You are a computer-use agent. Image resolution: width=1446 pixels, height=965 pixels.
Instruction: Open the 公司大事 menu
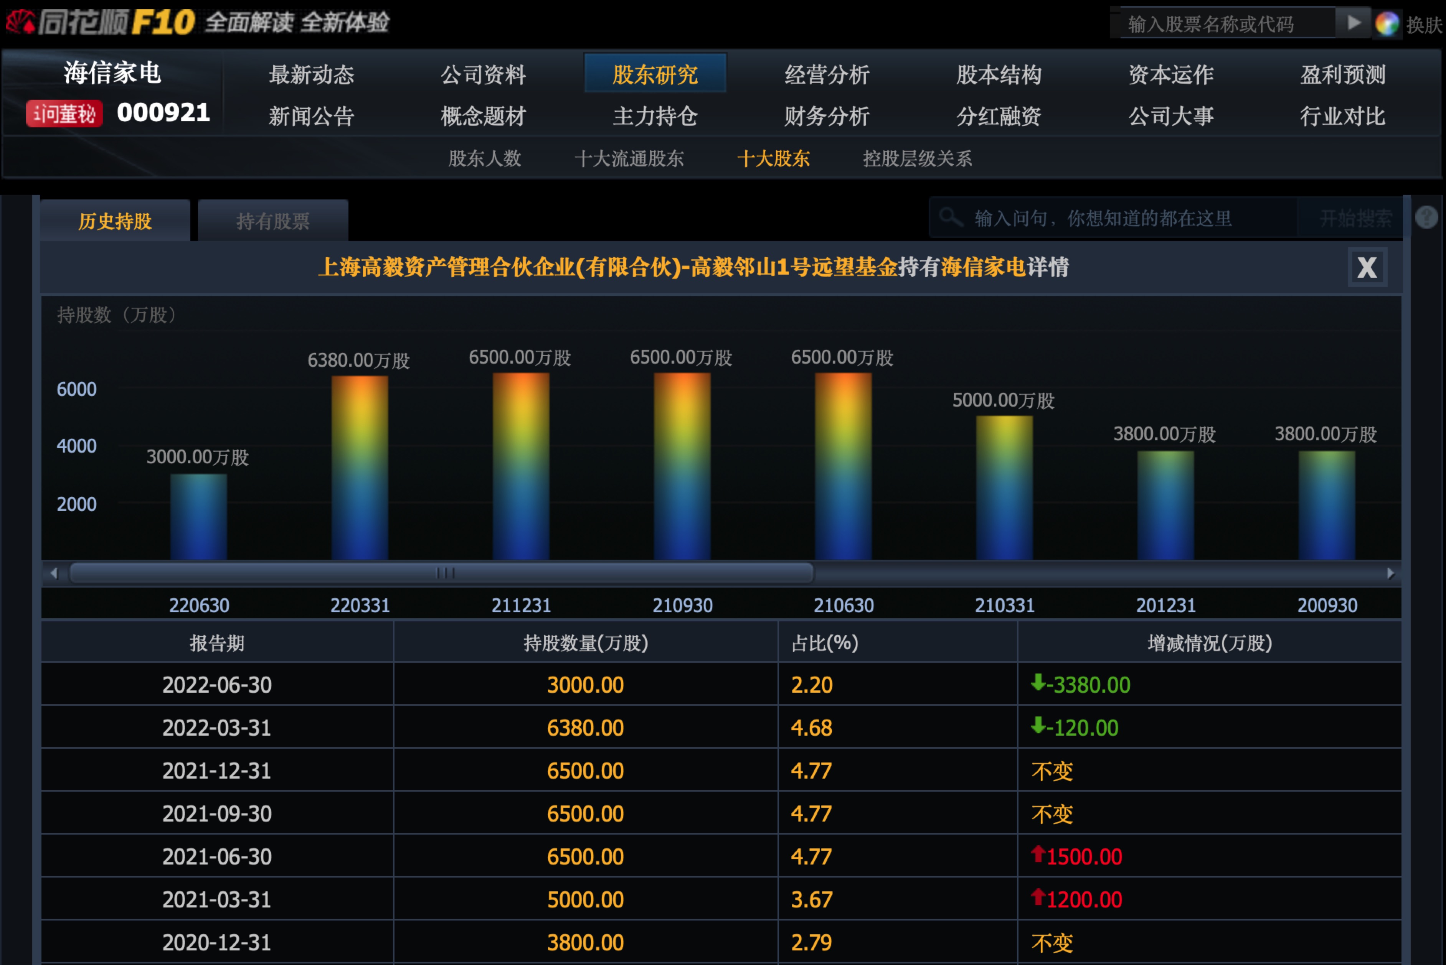[x=1171, y=116]
